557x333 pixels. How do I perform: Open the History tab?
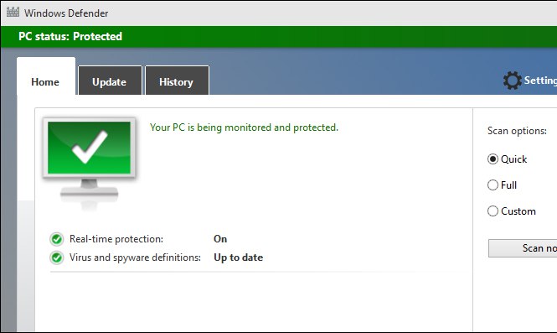[177, 81]
